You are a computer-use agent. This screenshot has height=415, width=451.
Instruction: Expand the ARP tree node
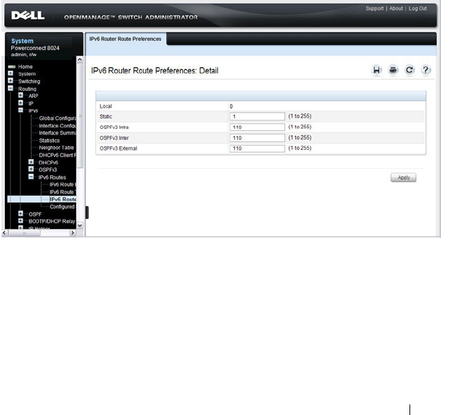click(20, 95)
